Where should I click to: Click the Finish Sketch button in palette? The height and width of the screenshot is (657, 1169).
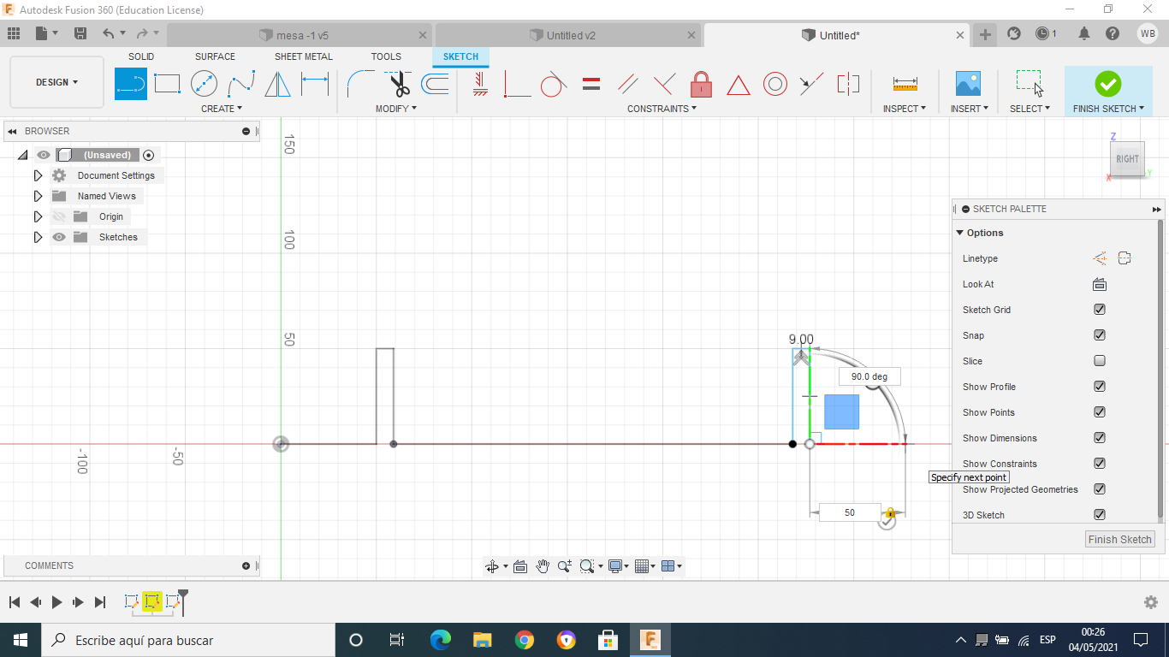1120,539
